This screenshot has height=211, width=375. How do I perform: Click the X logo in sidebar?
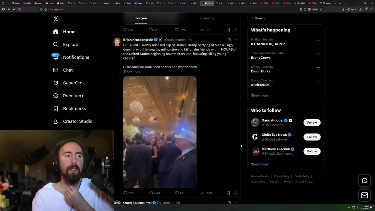point(56,19)
